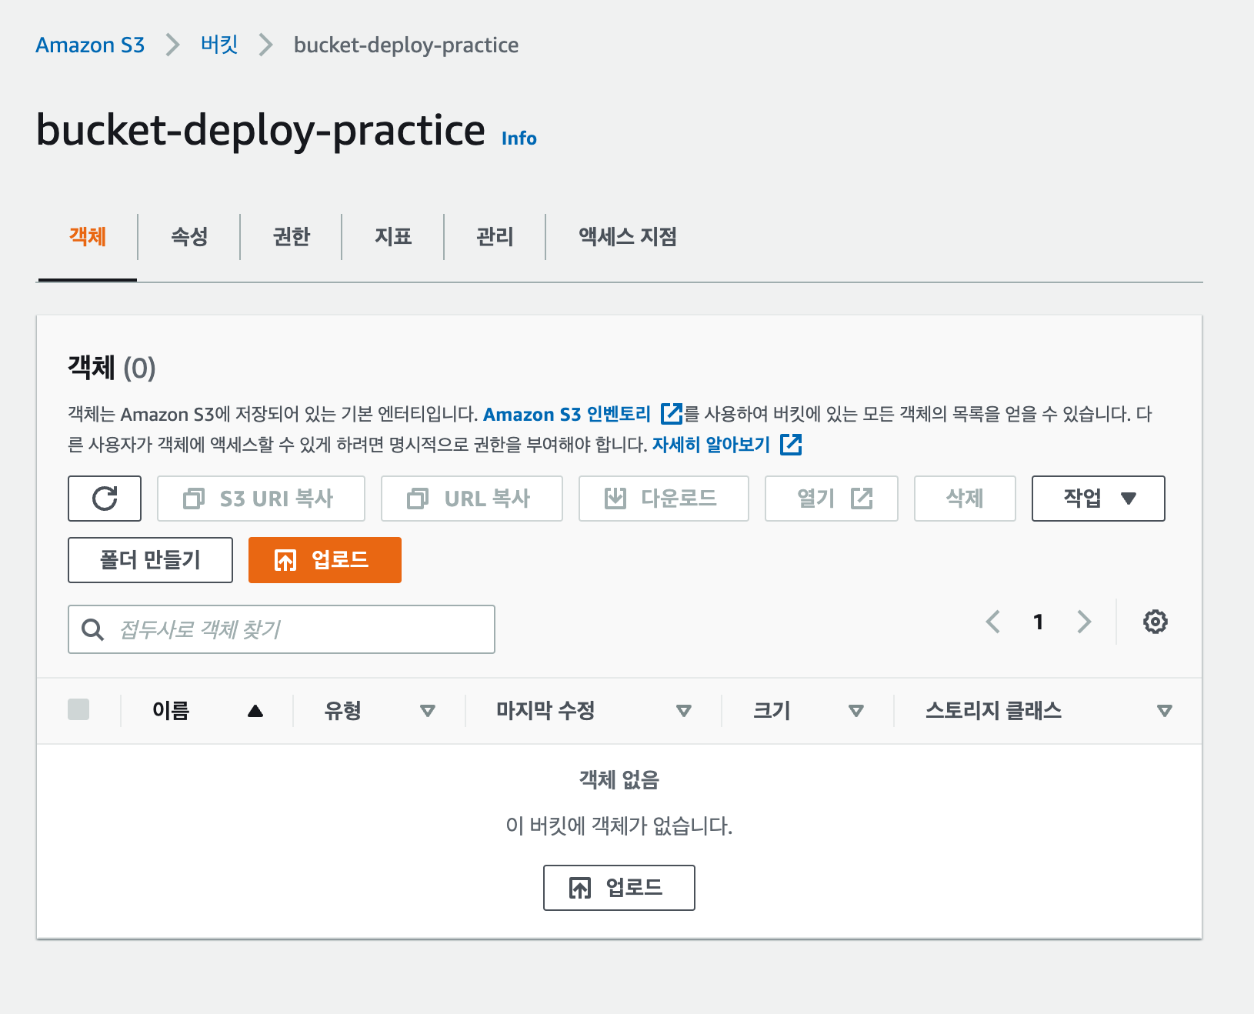The width and height of the screenshot is (1254, 1014).
Task: Click the search magnifier icon in the prefix field
Action: click(x=93, y=629)
